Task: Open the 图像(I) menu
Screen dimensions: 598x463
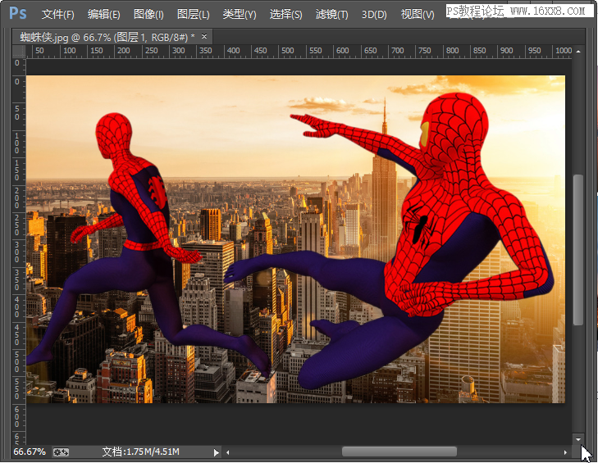Action: [x=148, y=15]
